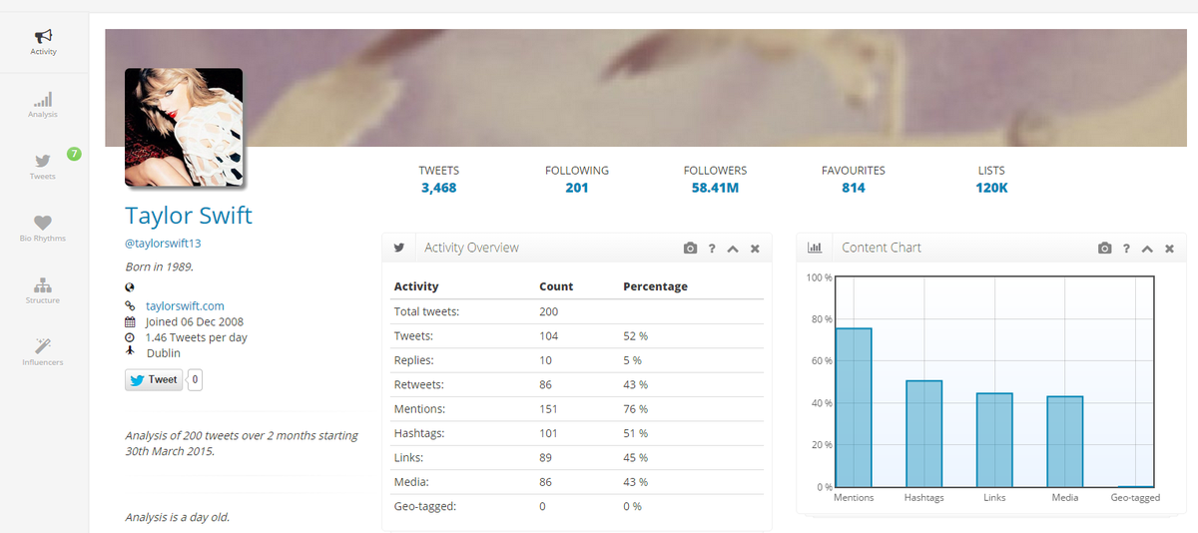The image size is (1198, 533).
Task: Click the Mentions count value 151
Action: click(548, 409)
